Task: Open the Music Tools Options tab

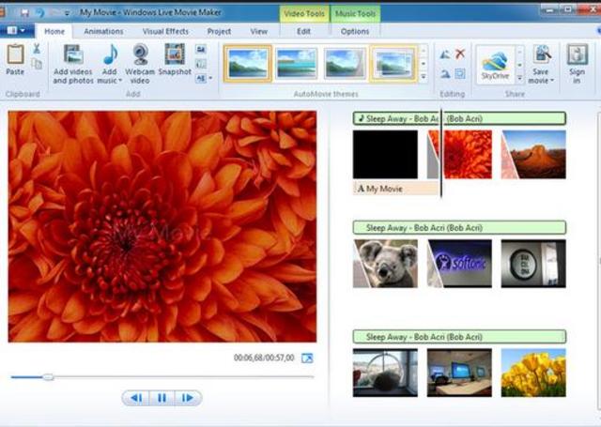Action: (x=355, y=31)
